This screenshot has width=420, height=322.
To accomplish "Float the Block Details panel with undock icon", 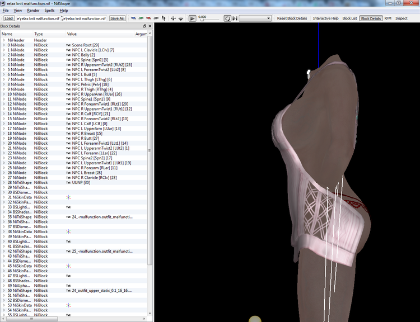I will (144, 26).
